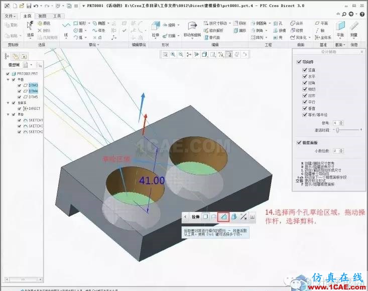Image resolution: width=368 pixels, height=291 pixels.
Task: Click the 拔模 (Draft) engineering tool
Action: click(279, 31)
